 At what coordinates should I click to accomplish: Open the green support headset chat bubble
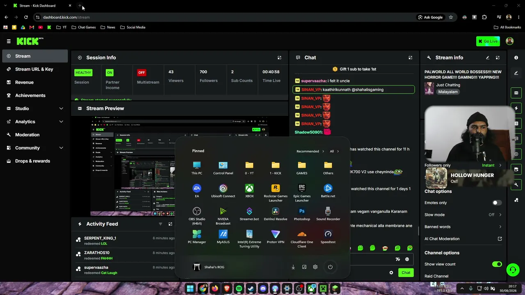(513, 270)
